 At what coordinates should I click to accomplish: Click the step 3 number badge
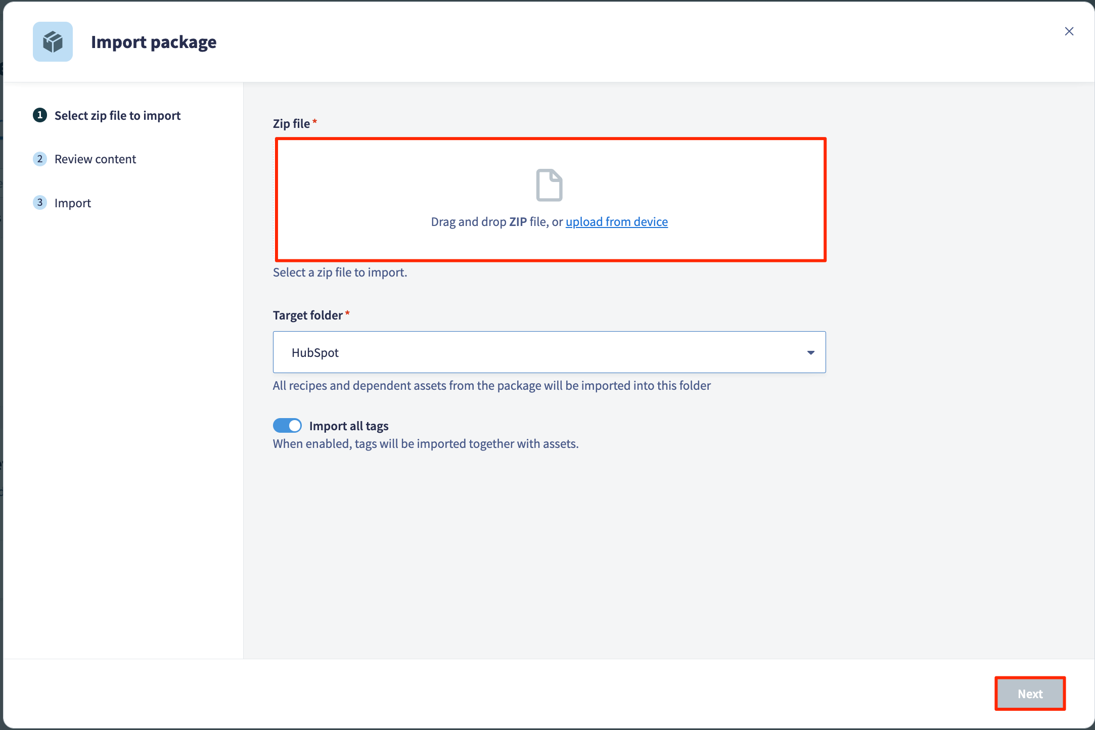[40, 202]
